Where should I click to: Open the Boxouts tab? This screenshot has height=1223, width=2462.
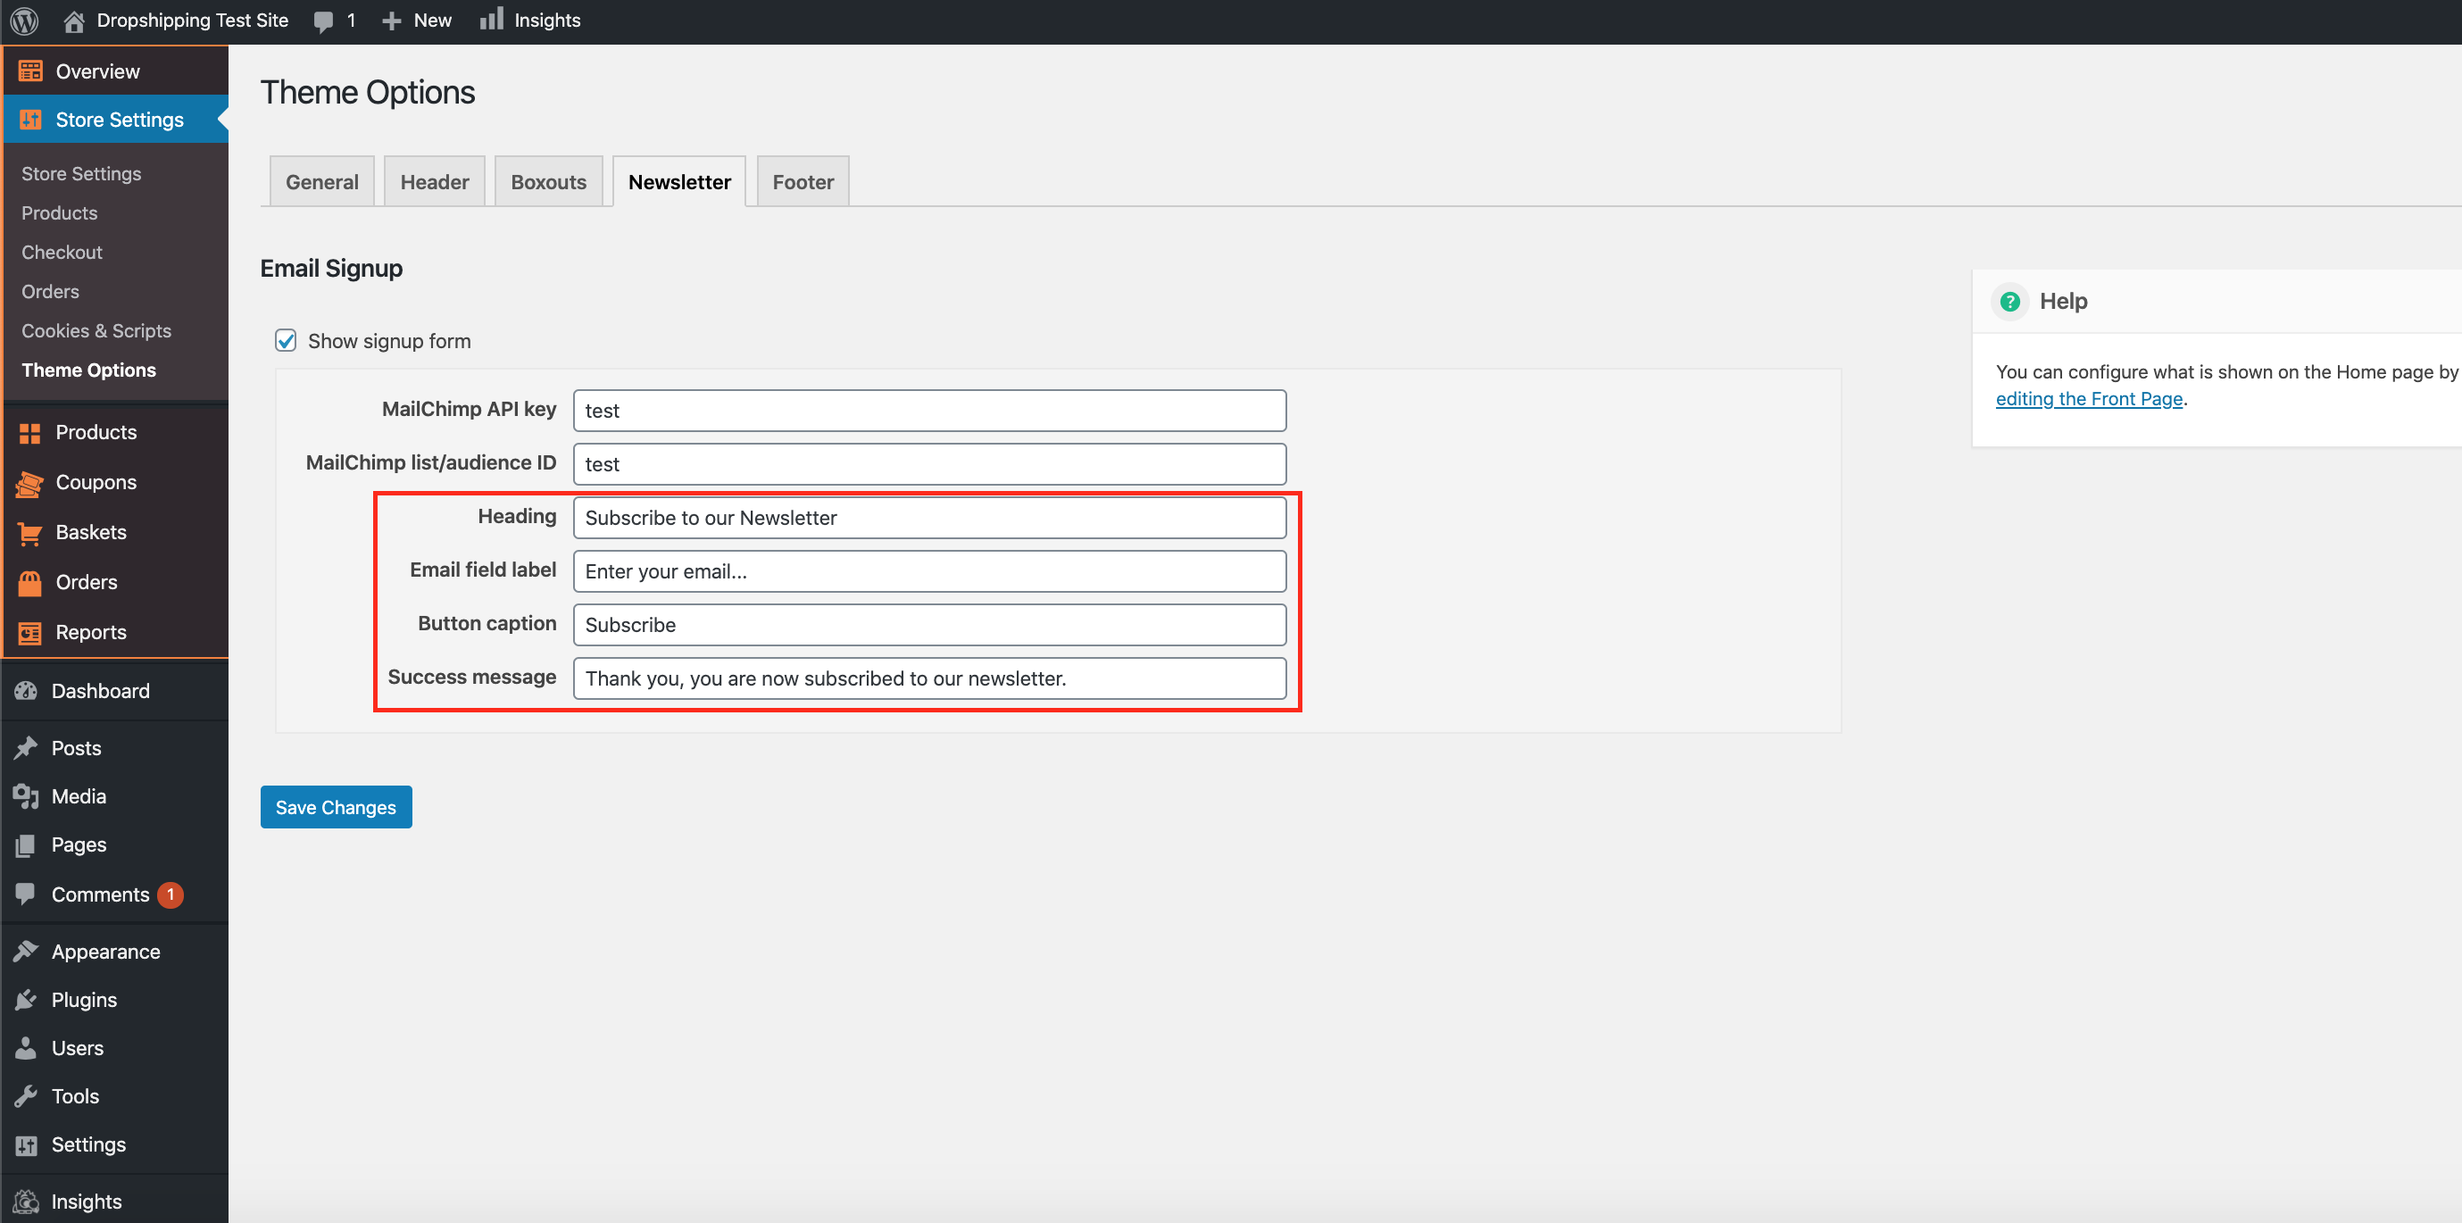point(549,181)
